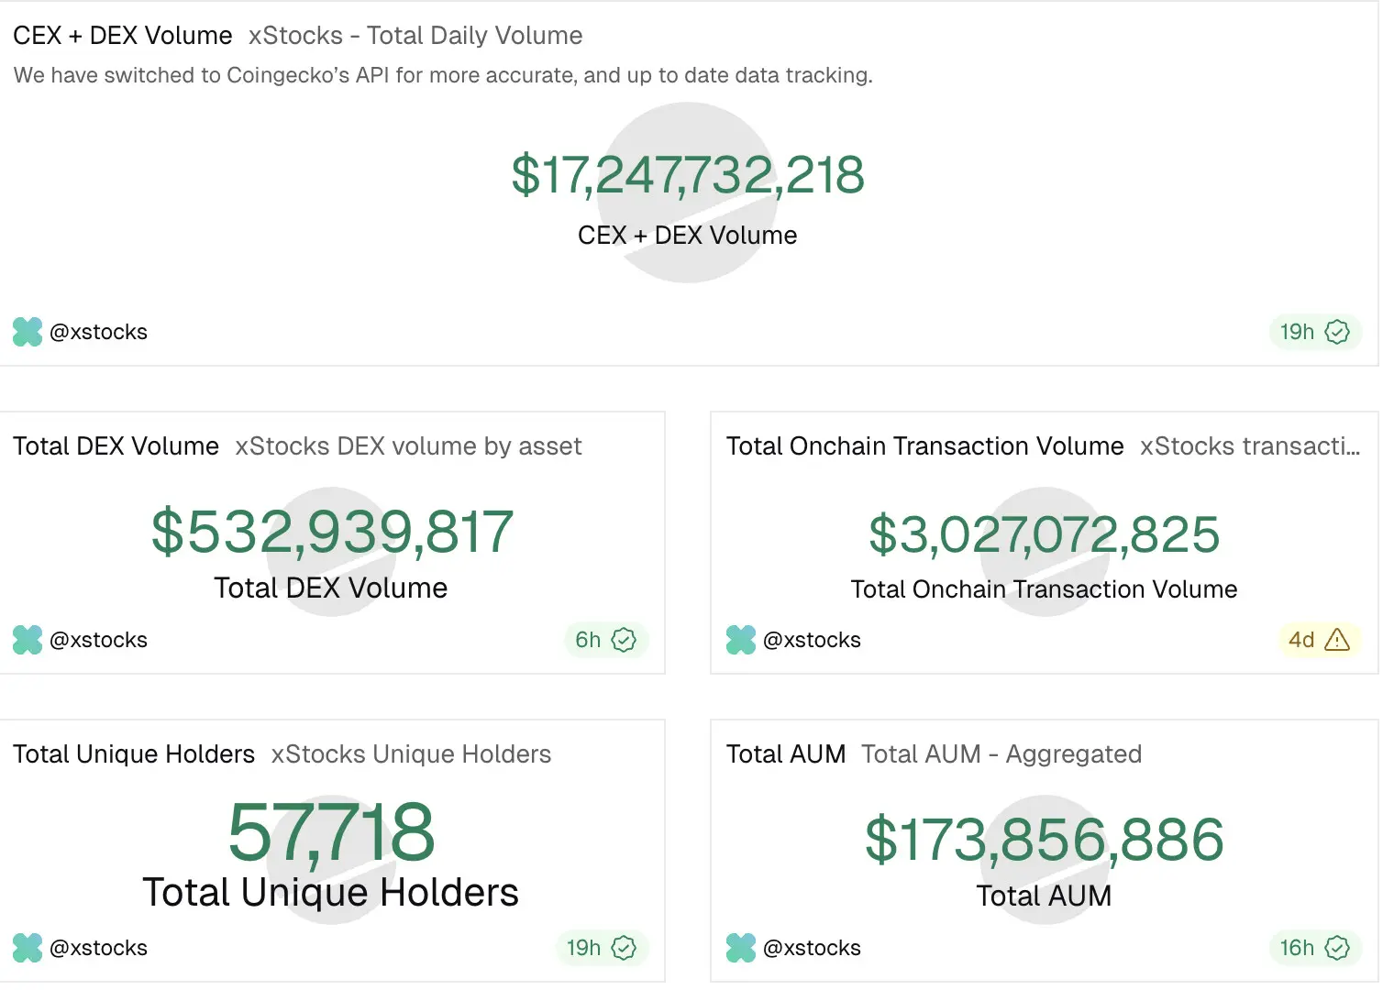Screen dimensions: 1383x990
Task: Click the warning triangle on the 4d freshness badge
Action: (1339, 640)
